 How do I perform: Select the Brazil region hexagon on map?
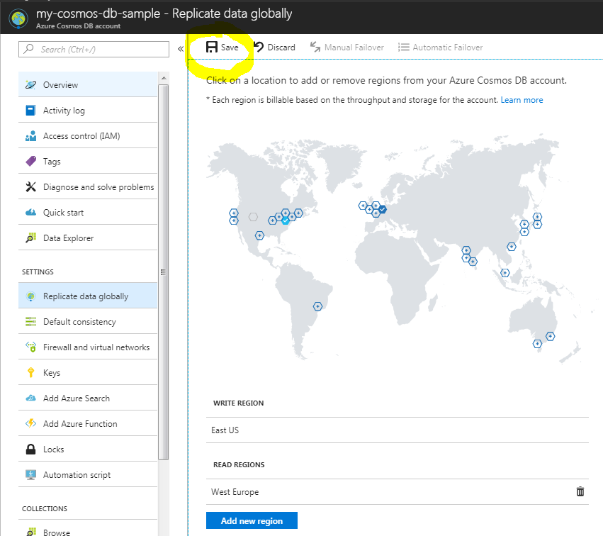click(x=317, y=306)
